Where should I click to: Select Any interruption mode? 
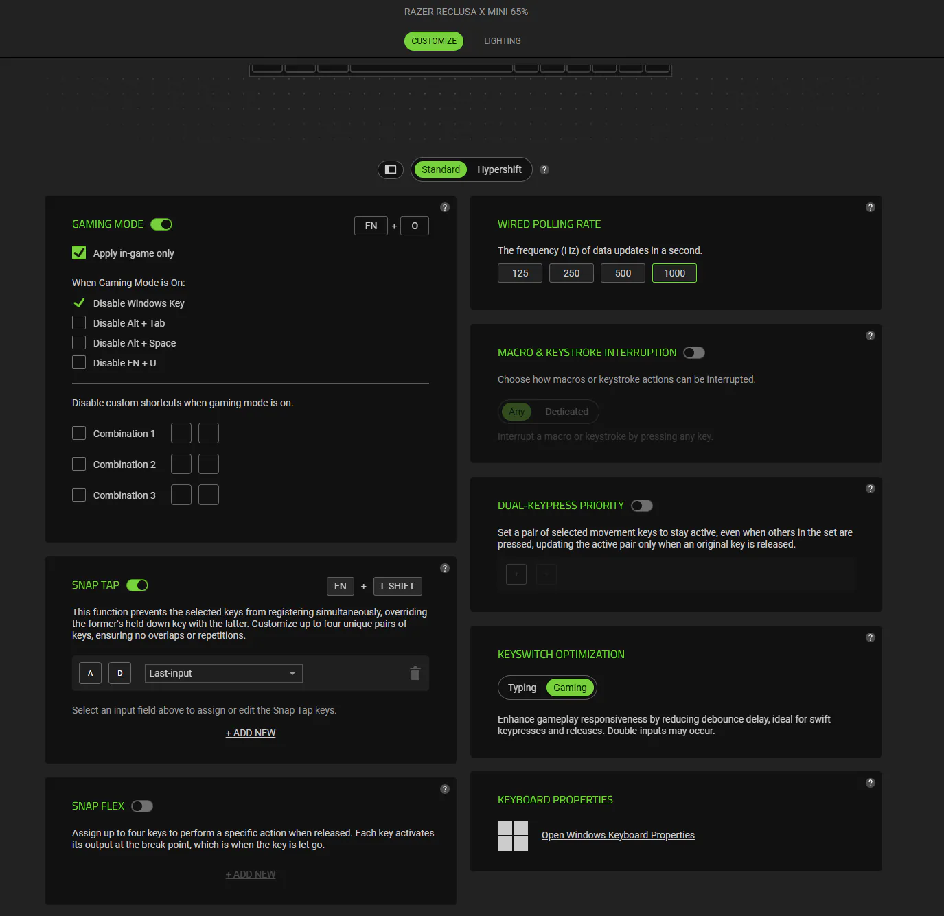point(516,412)
